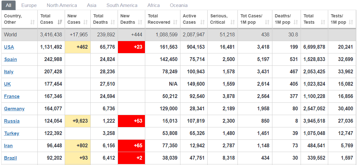
Task: Sort by Total Tests arrow icon
Action: point(323,22)
